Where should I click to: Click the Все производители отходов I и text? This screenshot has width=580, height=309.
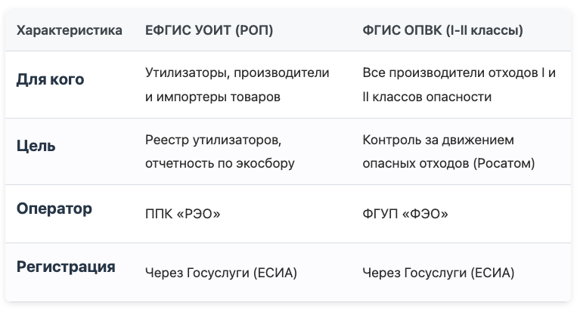tap(459, 73)
